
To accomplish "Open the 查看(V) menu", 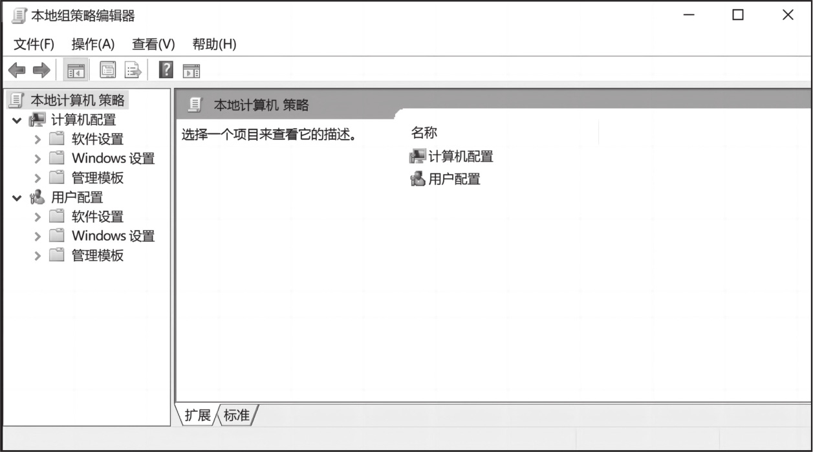I will coord(153,44).
